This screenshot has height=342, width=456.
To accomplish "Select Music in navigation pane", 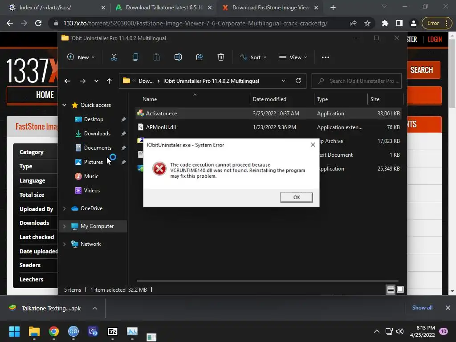I will point(91,176).
